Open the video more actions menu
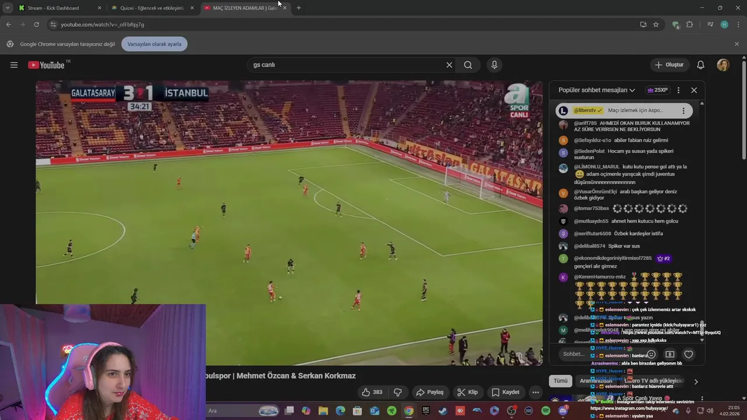This screenshot has width=747, height=420. (x=535, y=392)
